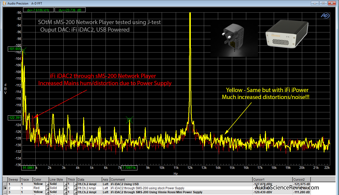Viewport: 339px width, 195px height.
Task: Click the cursor marker on the 7.7k spike
Action: pos(130,120)
